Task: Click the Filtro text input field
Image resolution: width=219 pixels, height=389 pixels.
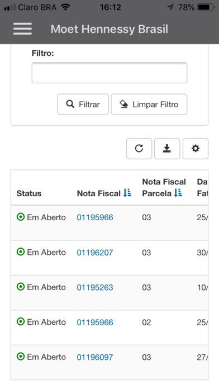Action: click(109, 73)
